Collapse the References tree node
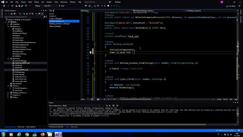243x137 pixels. tap(8, 27)
